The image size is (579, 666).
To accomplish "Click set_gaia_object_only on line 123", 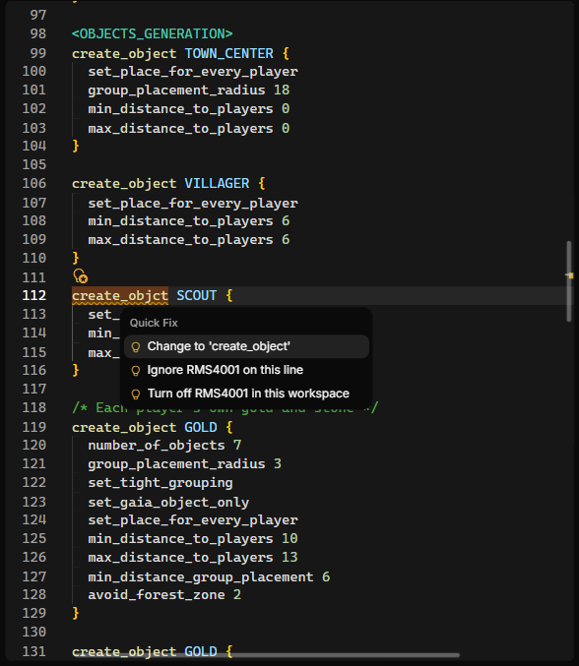I will point(168,502).
